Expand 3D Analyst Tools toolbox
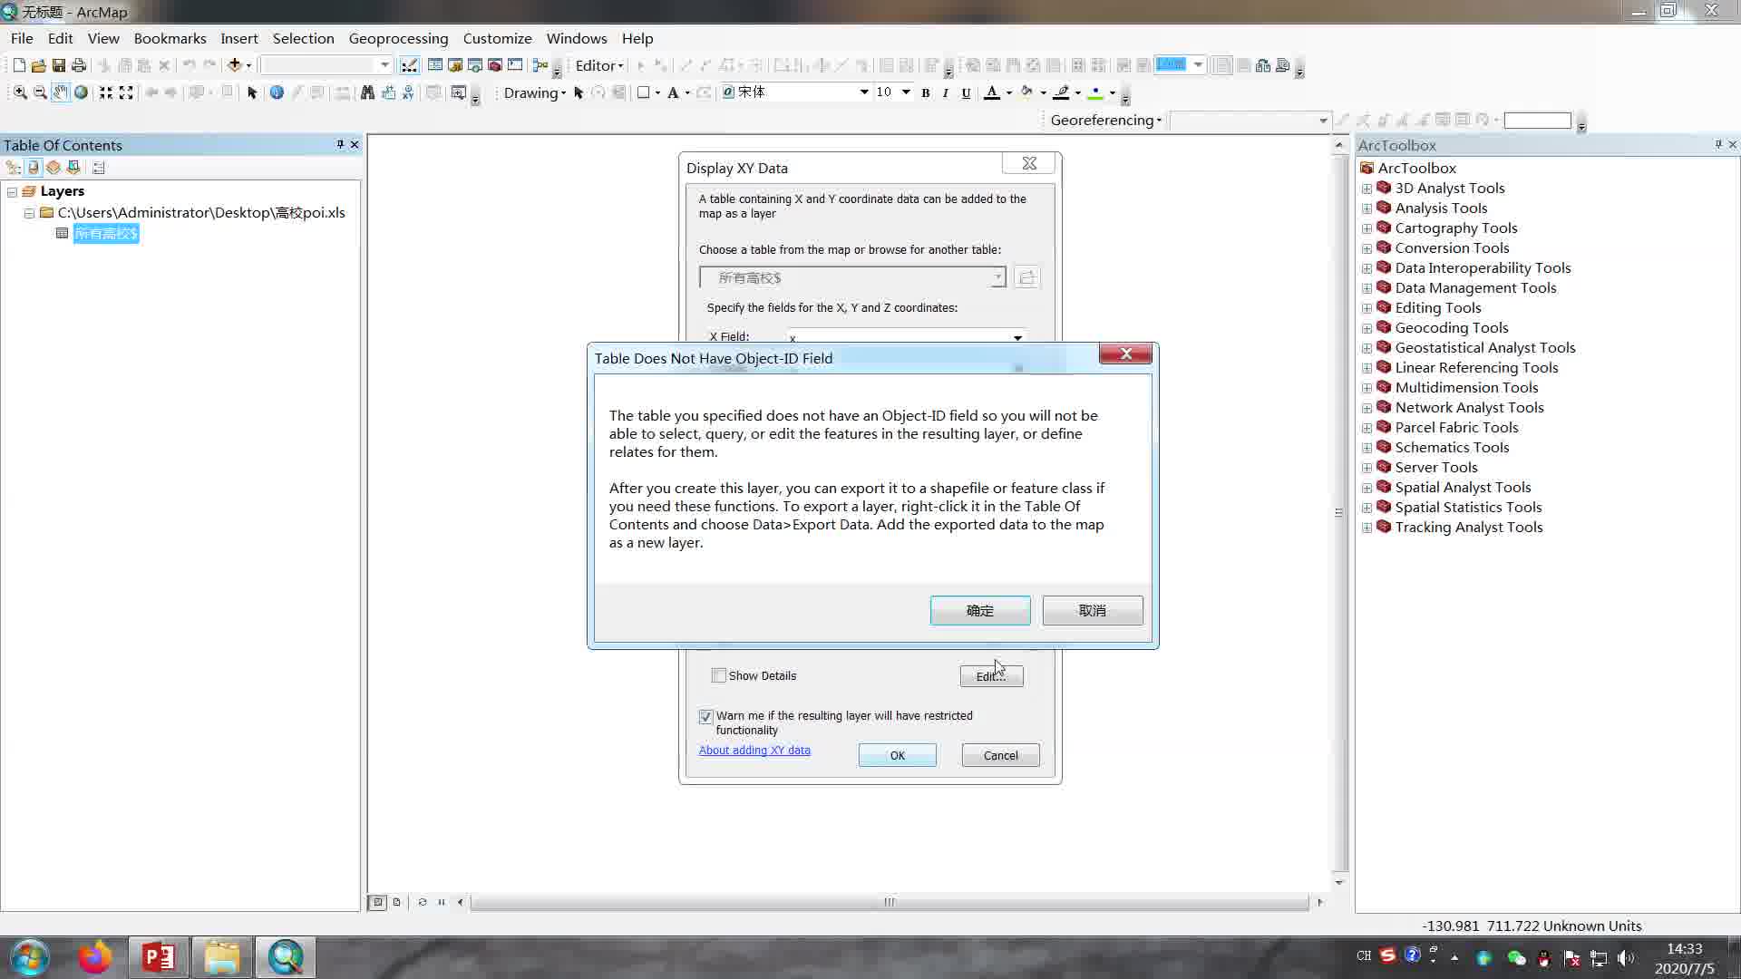 click(1367, 189)
